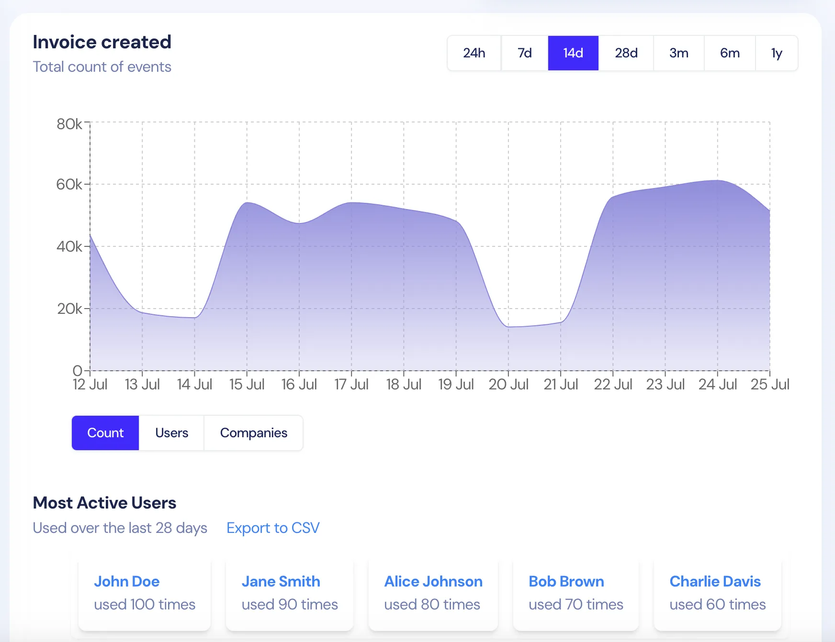Click the chart peak at 24 Jul
835x642 pixels.
click(717, 180)
